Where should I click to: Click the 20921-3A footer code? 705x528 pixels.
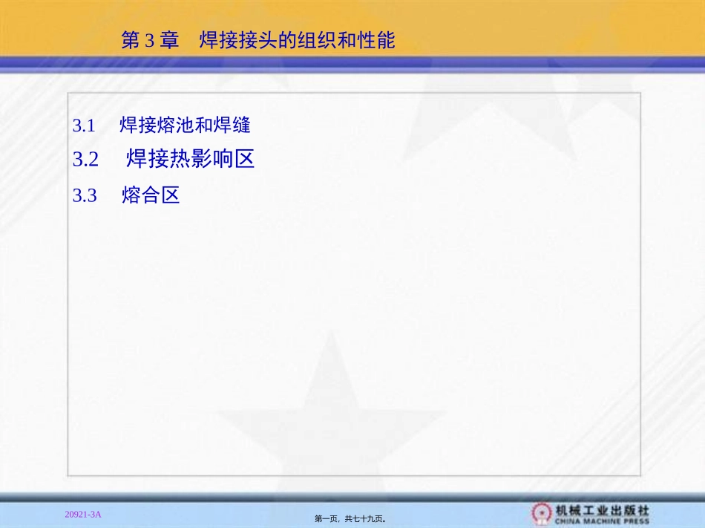pos(82,515)
